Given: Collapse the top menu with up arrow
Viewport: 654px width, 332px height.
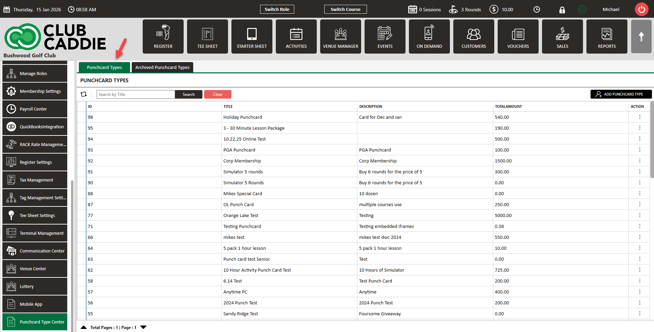Looking at the screenshot, I should click(x=641, y=37).
